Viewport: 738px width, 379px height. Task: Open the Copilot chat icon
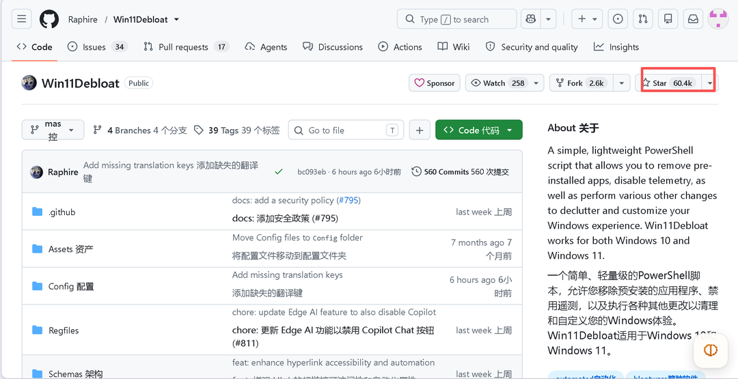pos(530,19)
